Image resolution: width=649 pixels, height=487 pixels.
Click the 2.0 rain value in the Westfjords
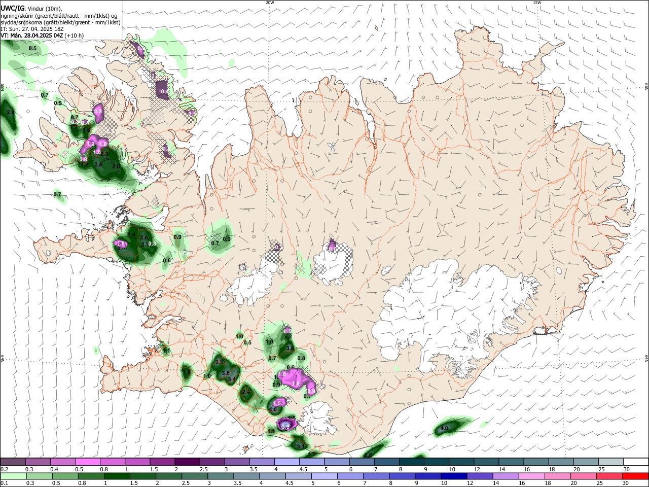[x=116, y=166]
